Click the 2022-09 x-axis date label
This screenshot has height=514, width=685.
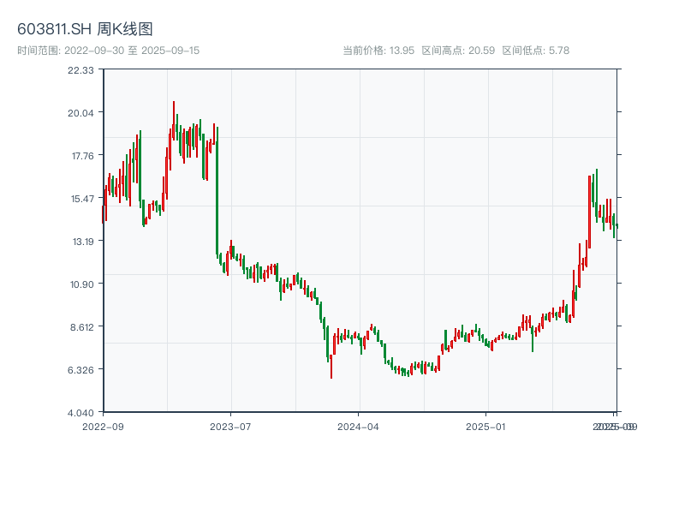coord(103,426)
